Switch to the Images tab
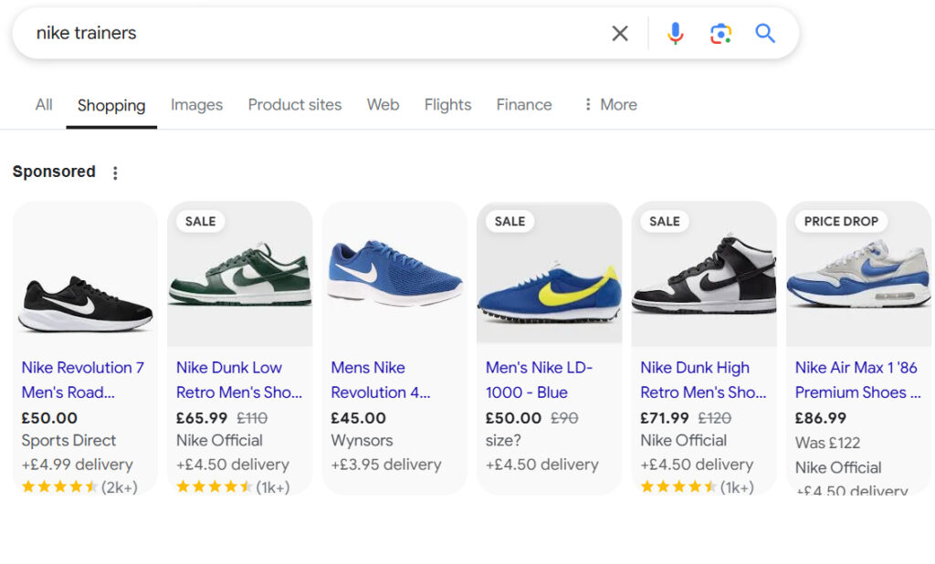The height and width of the screenshot is (564, 935). (x=196, y=105)
